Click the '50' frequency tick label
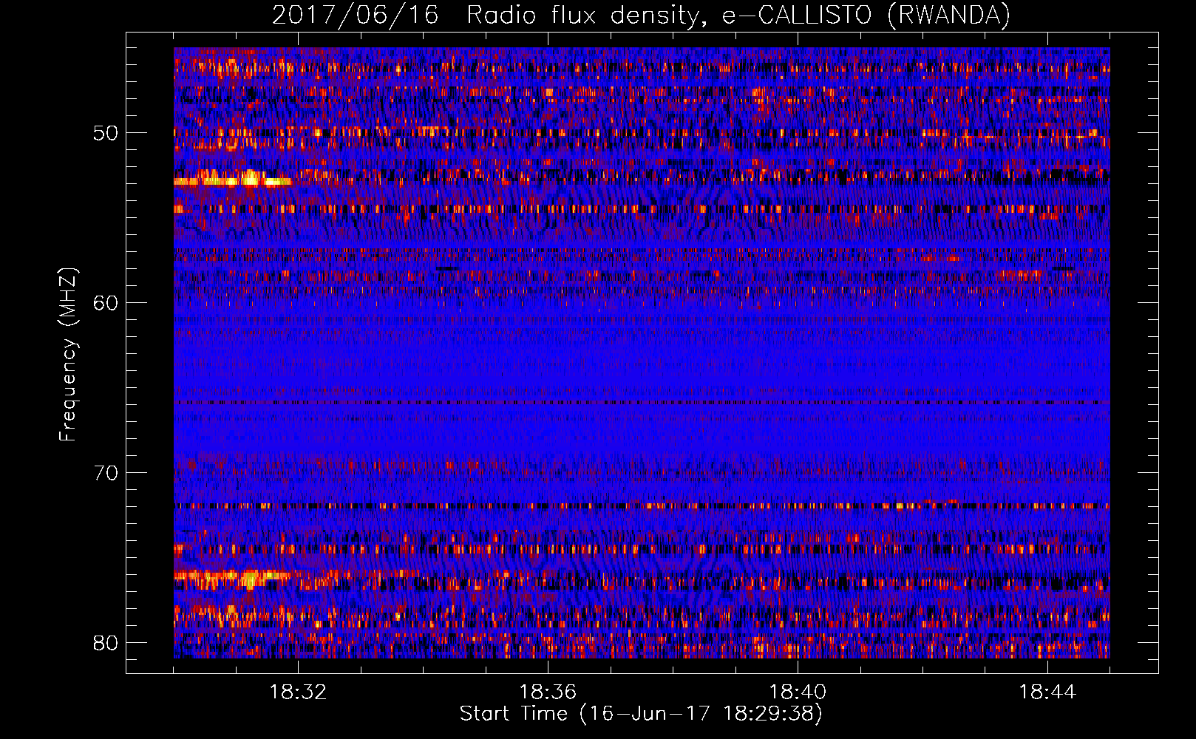The width and height of the screenshot is (1196, 739). point(106,133)
